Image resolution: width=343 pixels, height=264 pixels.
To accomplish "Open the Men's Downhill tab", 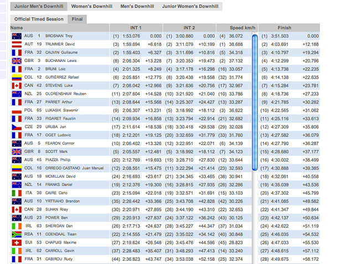I will tap(137, 7).
